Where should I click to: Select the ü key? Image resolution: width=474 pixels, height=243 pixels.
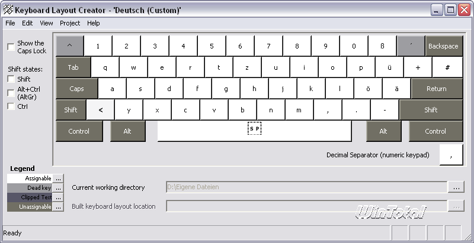pos(389,67)
